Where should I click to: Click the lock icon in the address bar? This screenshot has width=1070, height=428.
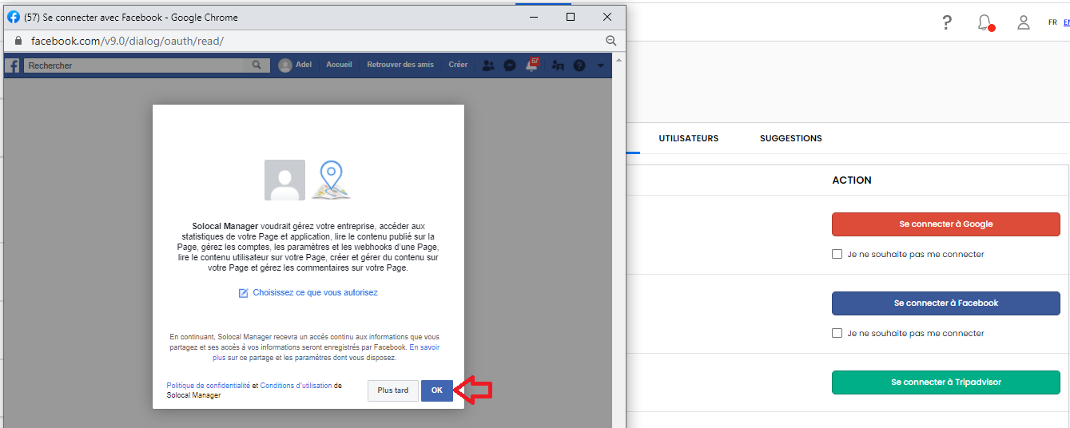pos(18,41)
